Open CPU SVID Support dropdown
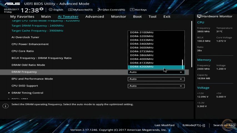Screen dimensions: 237x133 (156, 86)
